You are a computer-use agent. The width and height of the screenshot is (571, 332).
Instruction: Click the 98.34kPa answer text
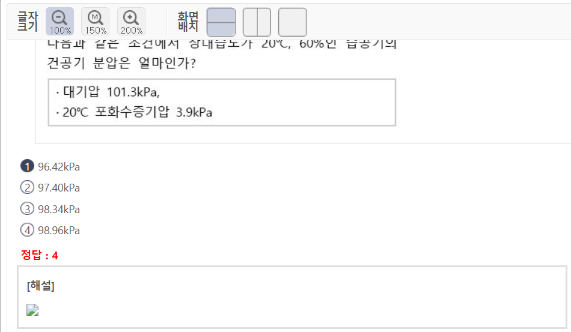[x=59, y=209]
